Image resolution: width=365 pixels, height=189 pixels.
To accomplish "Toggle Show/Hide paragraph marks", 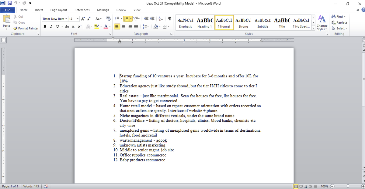I will pyautogui.click(x=169, y=19).
